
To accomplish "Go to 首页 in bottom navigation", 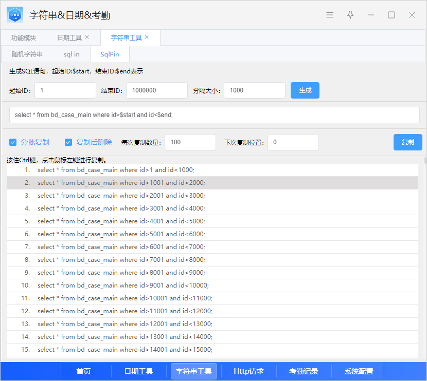I will (84, 371).
